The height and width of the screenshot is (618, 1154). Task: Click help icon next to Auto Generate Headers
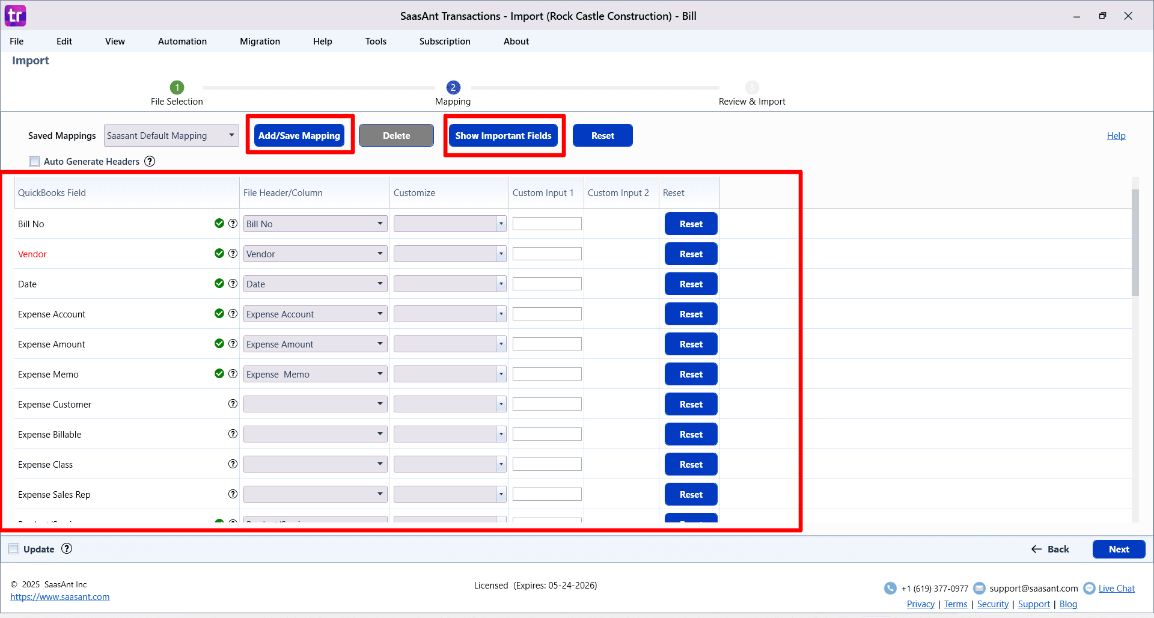click(x=150, y=161)
